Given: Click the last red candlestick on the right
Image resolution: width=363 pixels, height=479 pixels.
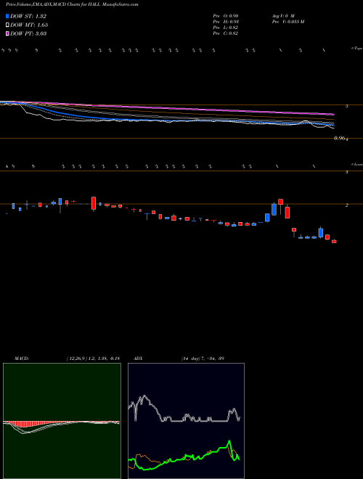Looking at the screenshot, I should pyautogui.click(x=334, y=242).
